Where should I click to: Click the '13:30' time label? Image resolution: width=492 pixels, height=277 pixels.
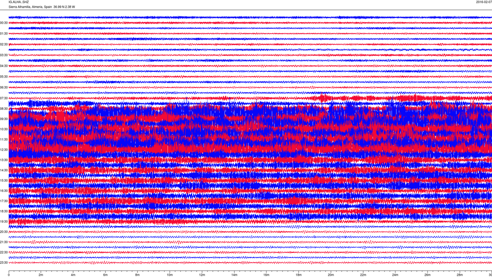coord(4,160)
